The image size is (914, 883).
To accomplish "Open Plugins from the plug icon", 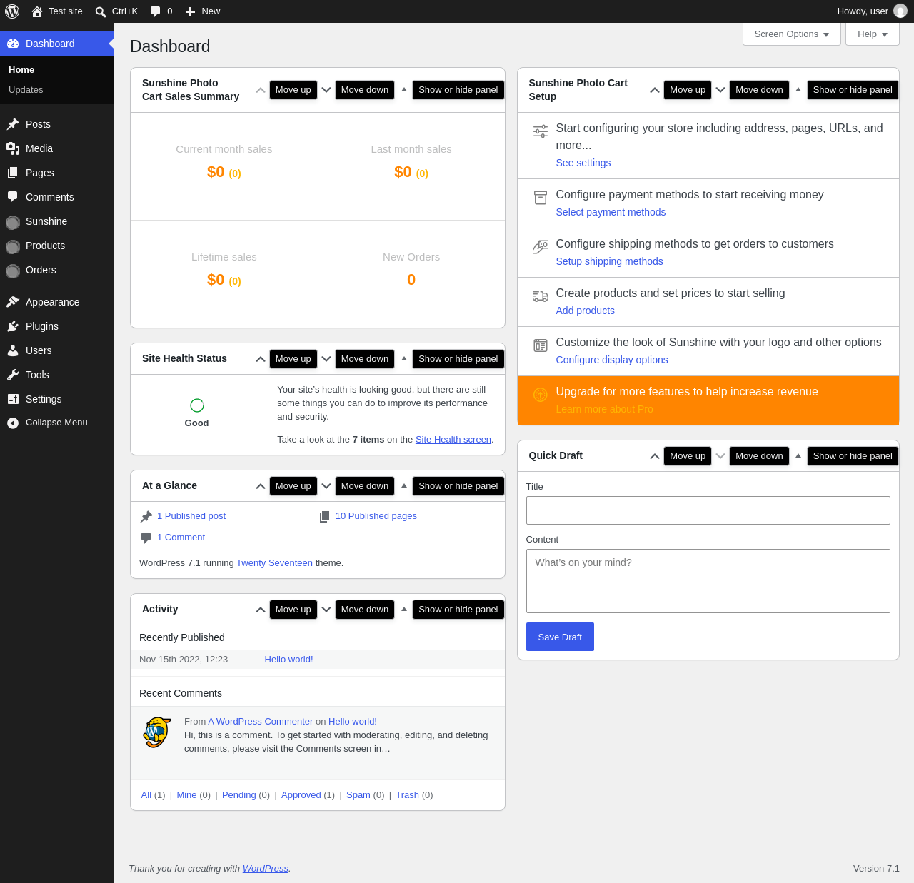I will point(13,326).
